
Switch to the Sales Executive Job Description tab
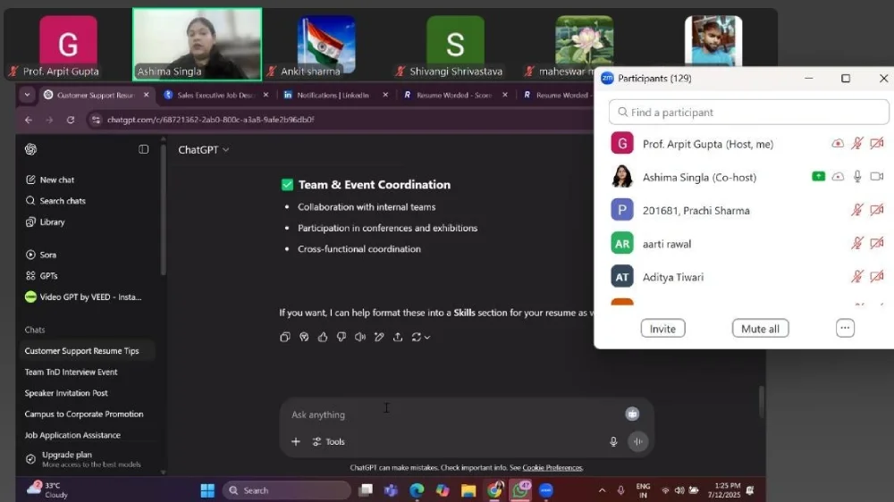tap(215, 95)
